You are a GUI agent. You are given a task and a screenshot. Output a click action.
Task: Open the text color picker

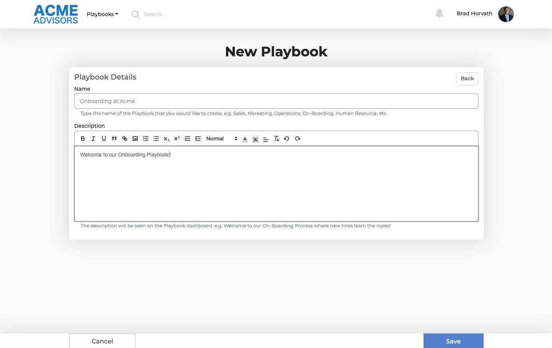[x=245, y=139]
